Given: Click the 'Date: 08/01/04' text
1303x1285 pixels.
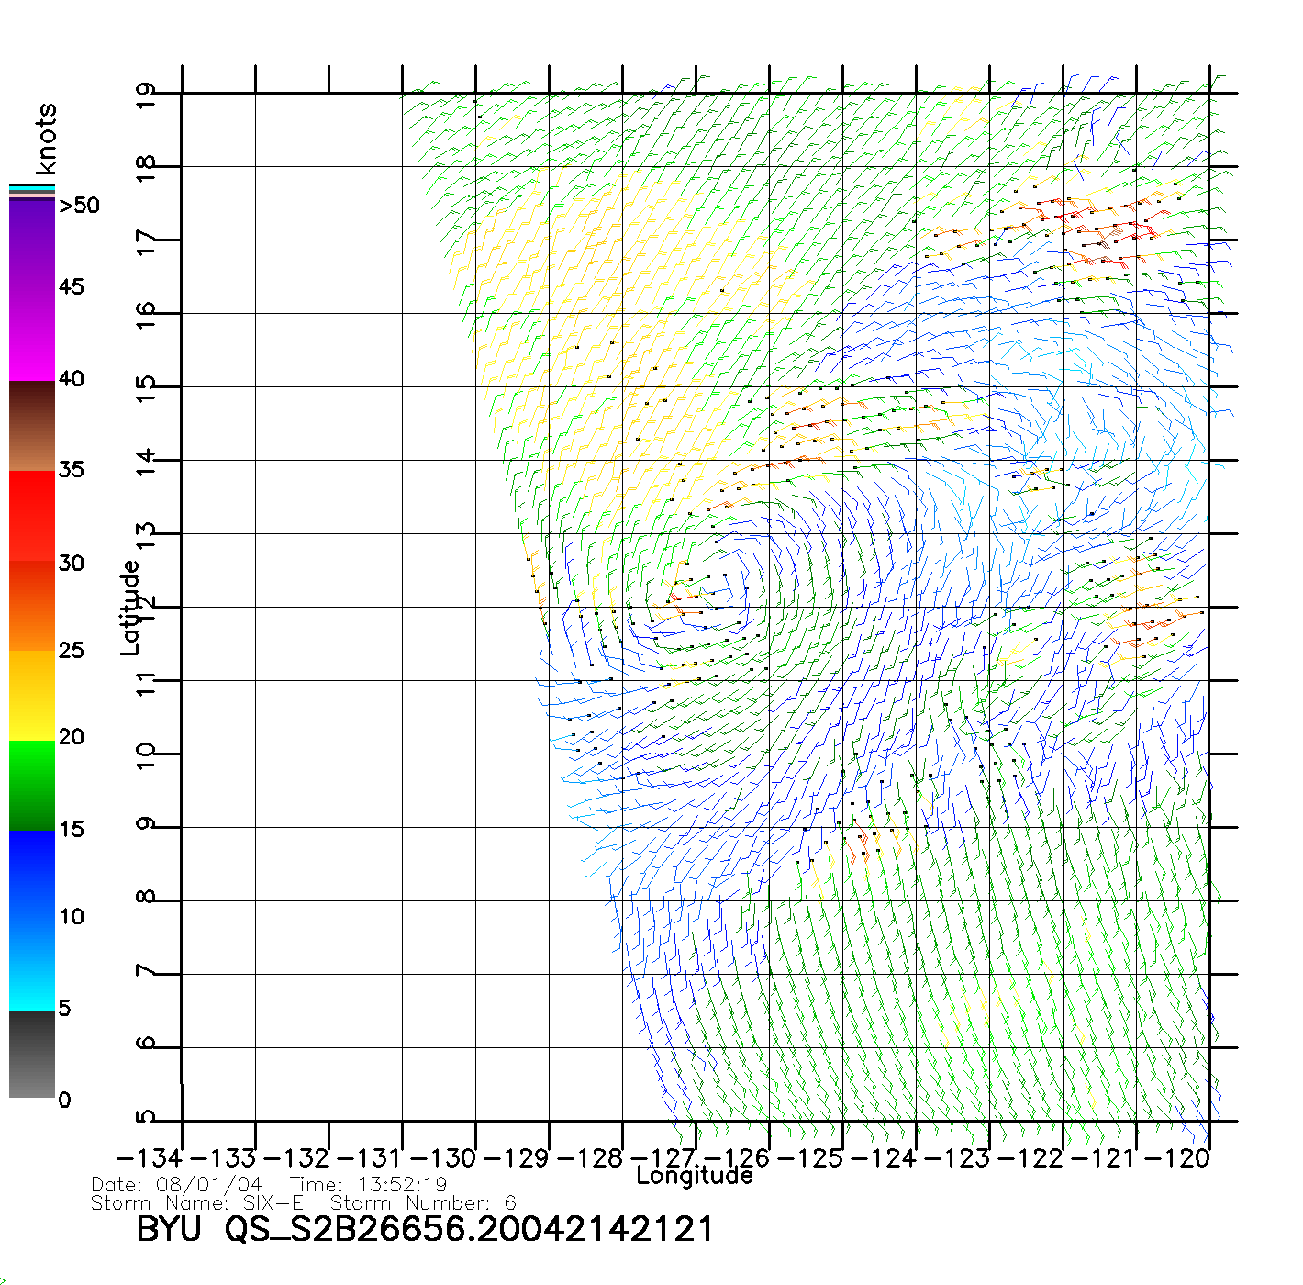Looking at the screenshot, I should [176, 1185].
